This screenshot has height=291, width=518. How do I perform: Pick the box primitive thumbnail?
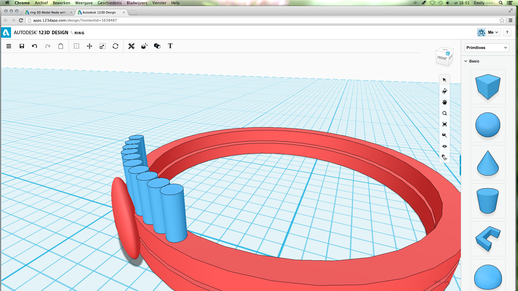(x=488, y=87)
